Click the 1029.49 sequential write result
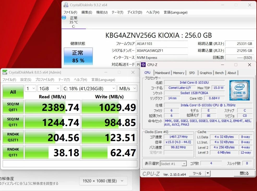This screenshot has height=191, width=257. point(109,107)
